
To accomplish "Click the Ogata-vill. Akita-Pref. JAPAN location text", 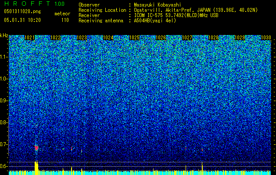I will coord(196,10).
